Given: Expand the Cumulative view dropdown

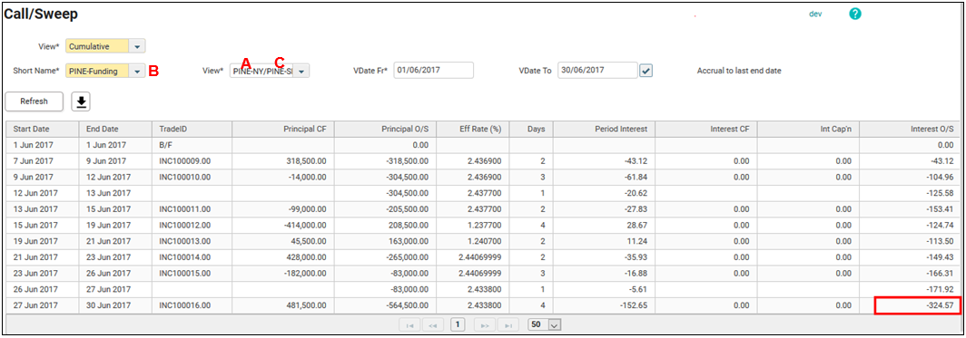Looking at the screenshot, I should point(137,46).
